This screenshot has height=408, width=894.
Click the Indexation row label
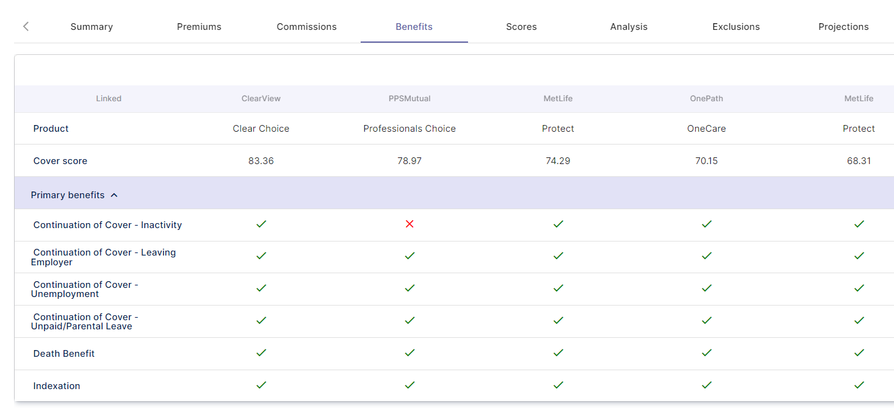click(57, 386)
